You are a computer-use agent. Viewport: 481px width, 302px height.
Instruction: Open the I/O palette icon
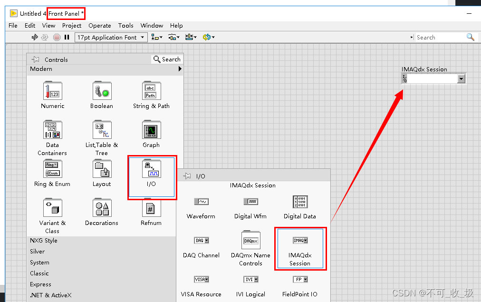(x=152, y=168)
